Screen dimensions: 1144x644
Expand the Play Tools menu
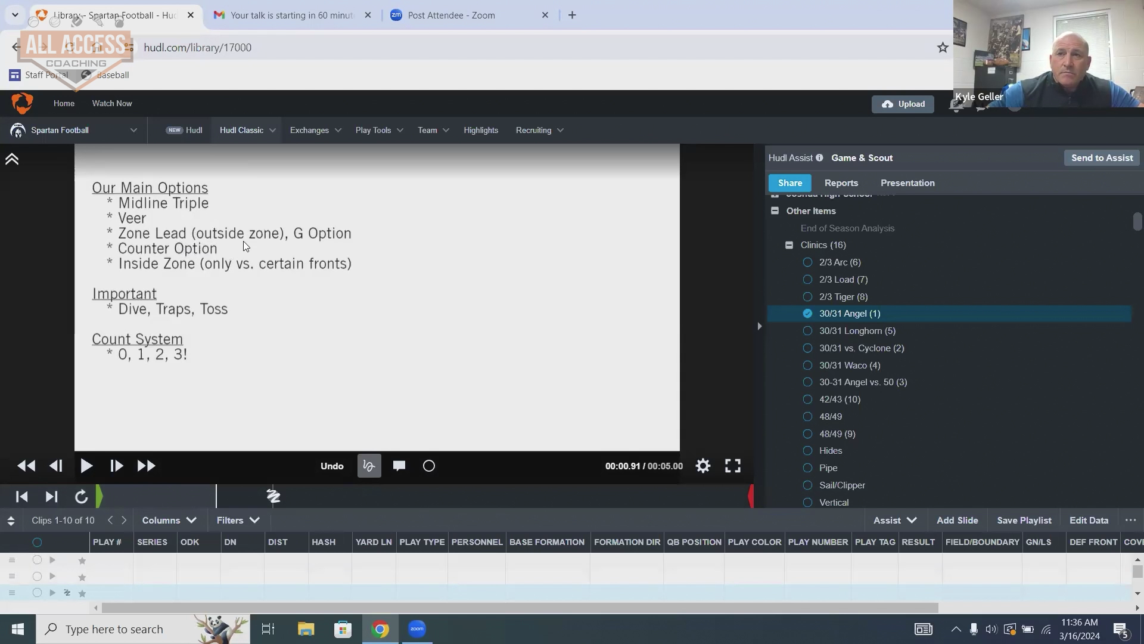click(380, 131)
